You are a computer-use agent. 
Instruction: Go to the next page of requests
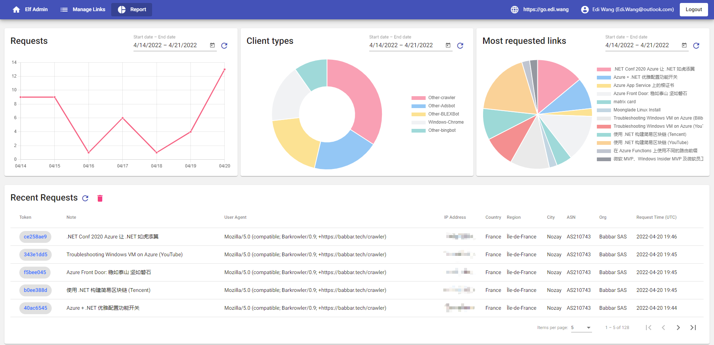[678, 328]
